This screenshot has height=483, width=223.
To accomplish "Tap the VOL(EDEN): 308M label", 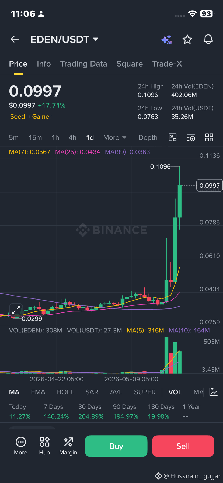I will (36, 330).
